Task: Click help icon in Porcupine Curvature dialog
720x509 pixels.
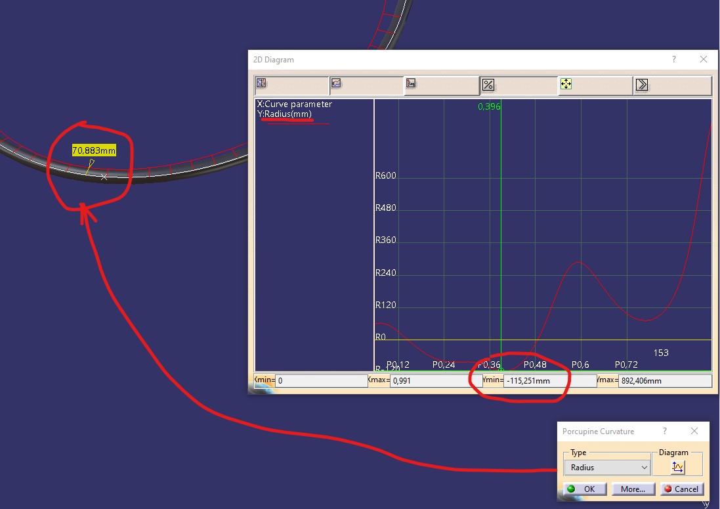Action: [664, 432]
